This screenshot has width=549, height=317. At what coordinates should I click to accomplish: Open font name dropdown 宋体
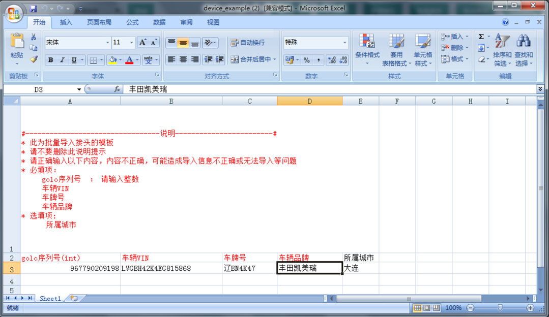coord(107,43)
